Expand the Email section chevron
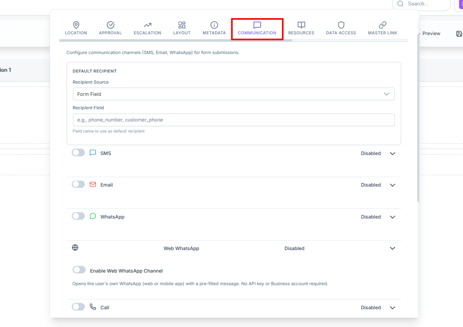The width and height of the screenshot is (463, 327). tap(392, 185)
